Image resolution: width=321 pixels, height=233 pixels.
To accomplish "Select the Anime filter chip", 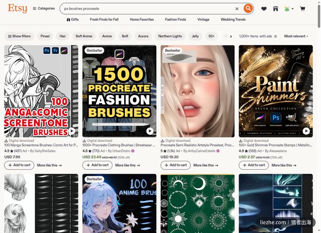I will pyautogui.click(x=107, y=36).
